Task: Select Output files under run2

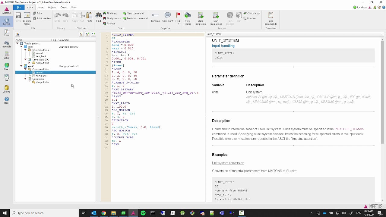Action: tap(43, 82)
